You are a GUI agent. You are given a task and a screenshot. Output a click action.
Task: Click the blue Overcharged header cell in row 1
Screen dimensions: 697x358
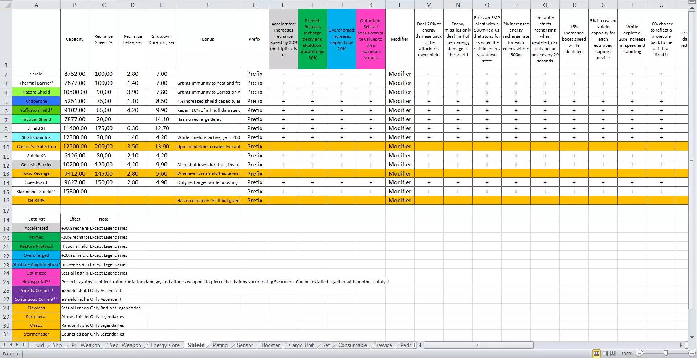[342, 39]
